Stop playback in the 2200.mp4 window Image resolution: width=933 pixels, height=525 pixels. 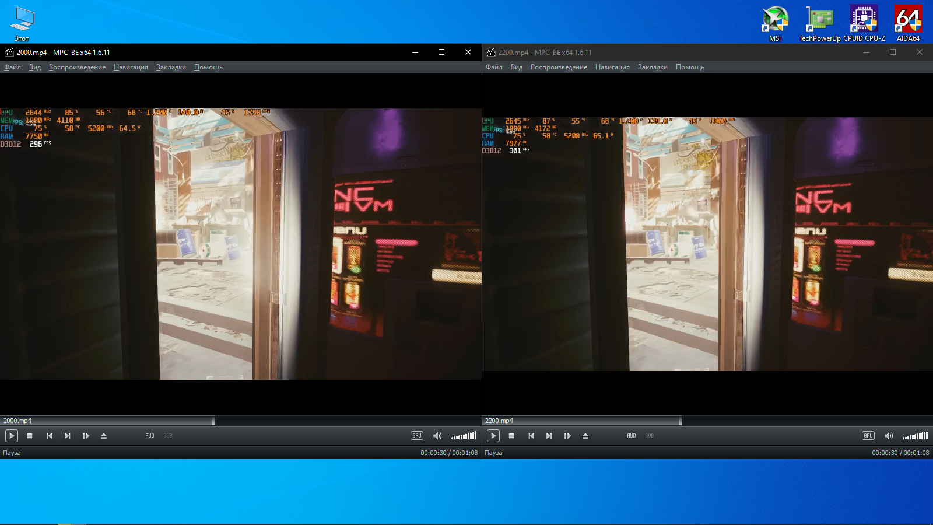[511, 436]
